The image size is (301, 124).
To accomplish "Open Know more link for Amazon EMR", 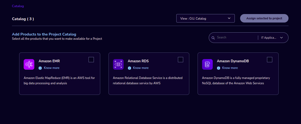I will (52, 68).
